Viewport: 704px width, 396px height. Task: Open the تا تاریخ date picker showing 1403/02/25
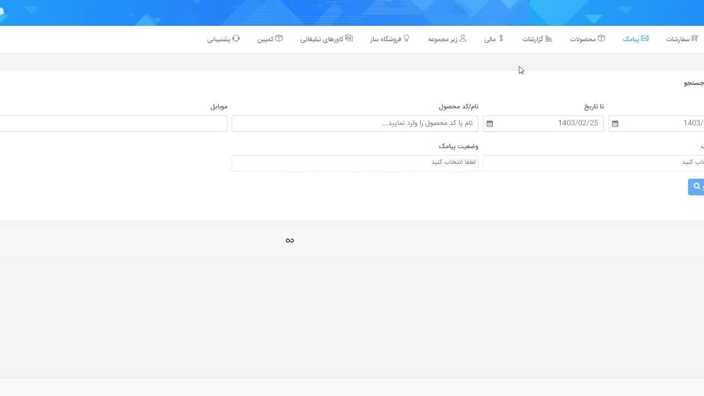tap(549, 123)
